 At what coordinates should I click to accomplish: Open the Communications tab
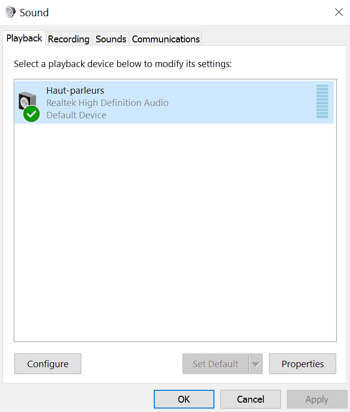[x=165, y=39]
